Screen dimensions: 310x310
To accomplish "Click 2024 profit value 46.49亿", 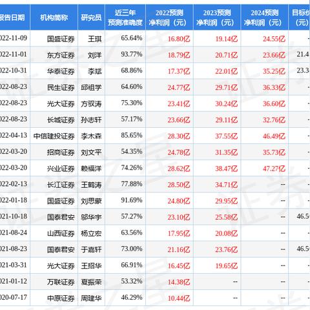I will [x=274, y=136].
